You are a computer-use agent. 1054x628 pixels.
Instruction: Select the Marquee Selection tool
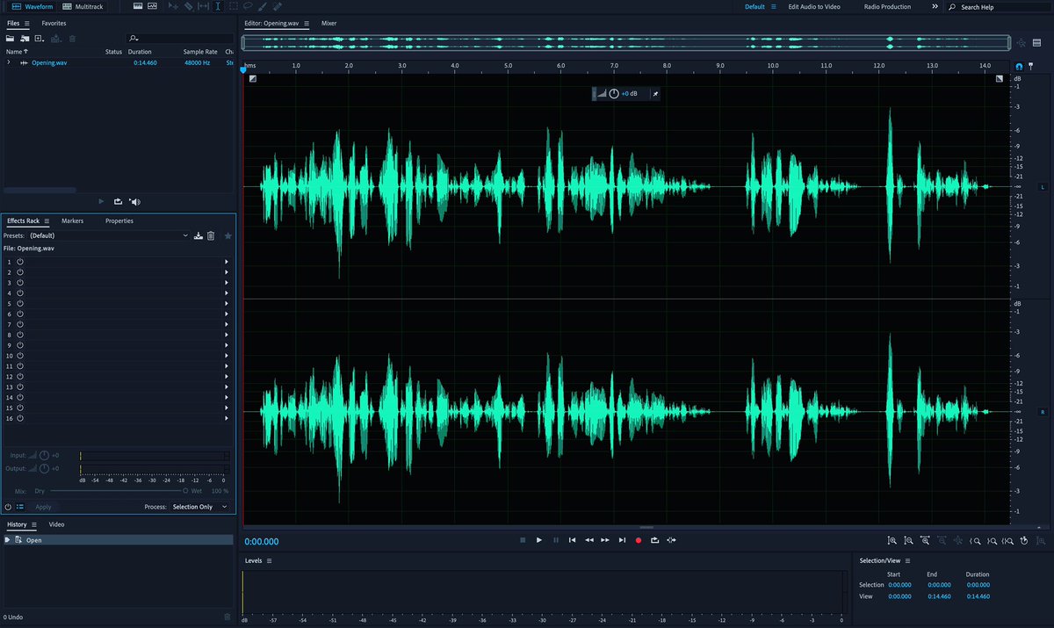click(233, 5)
